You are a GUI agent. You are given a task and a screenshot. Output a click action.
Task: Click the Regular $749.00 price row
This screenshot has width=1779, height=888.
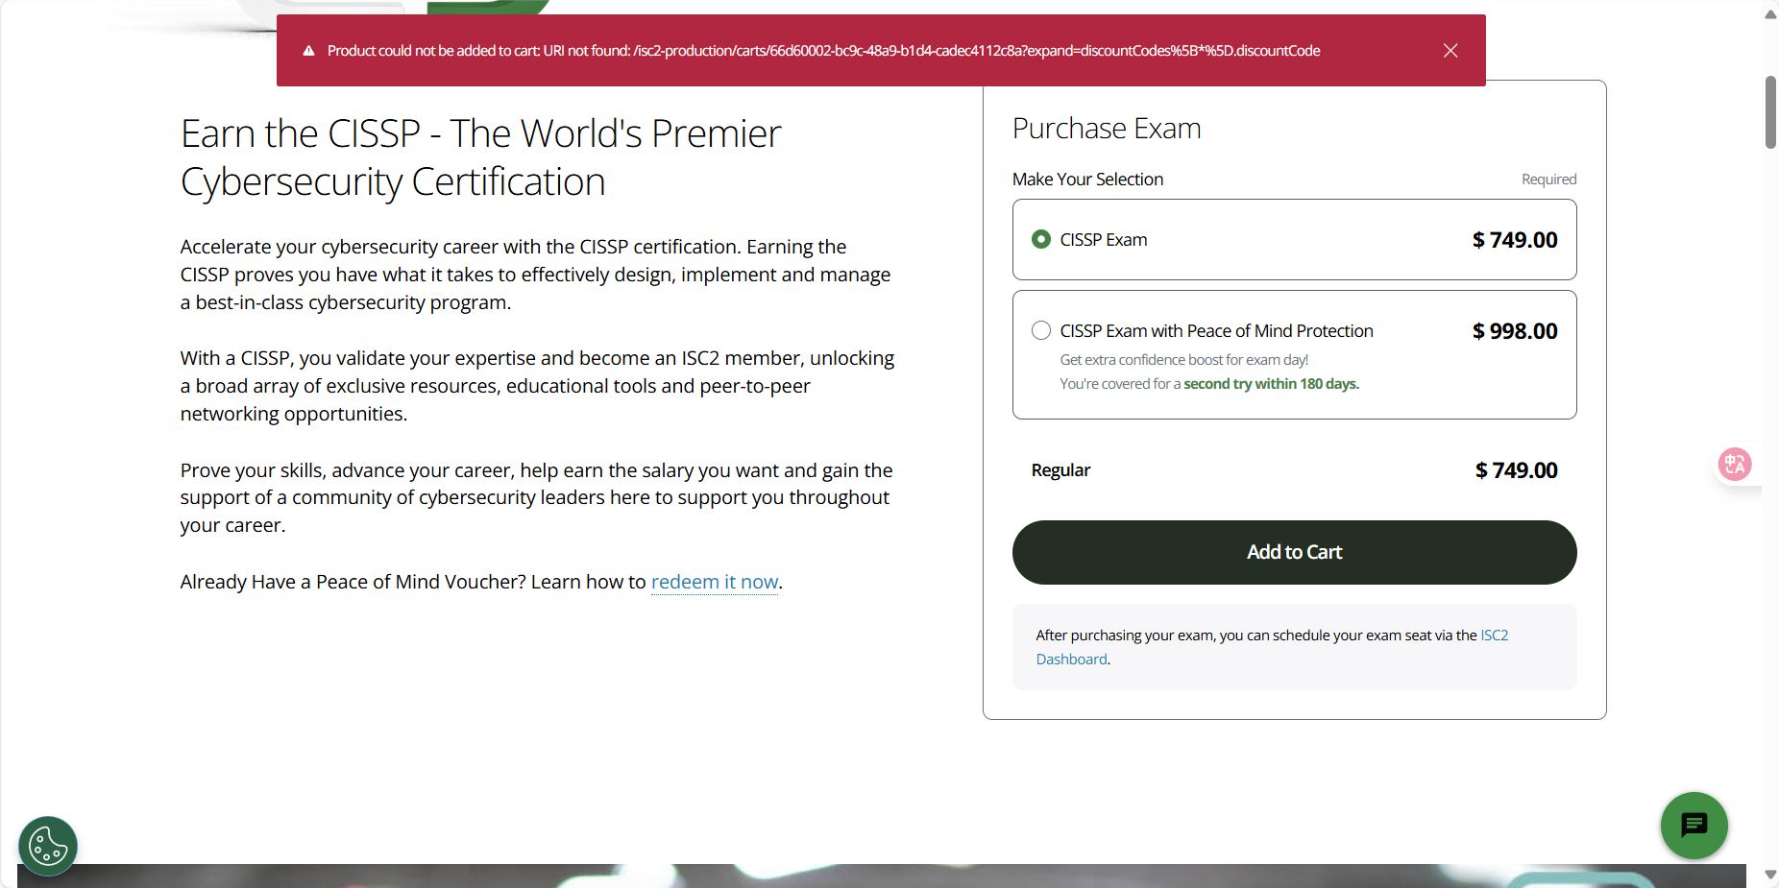tap(1294, 469)
